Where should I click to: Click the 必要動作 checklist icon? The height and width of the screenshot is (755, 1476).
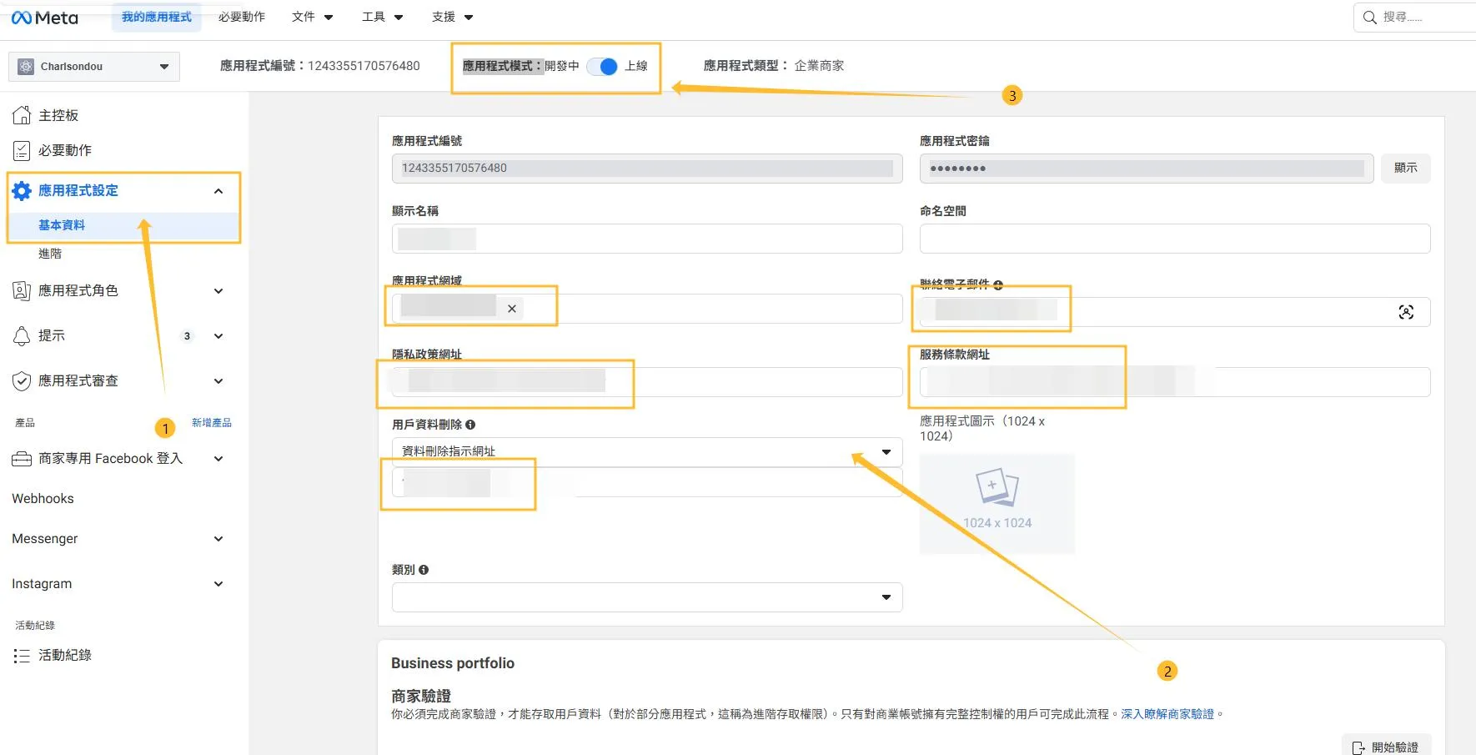tap(22, 150)
